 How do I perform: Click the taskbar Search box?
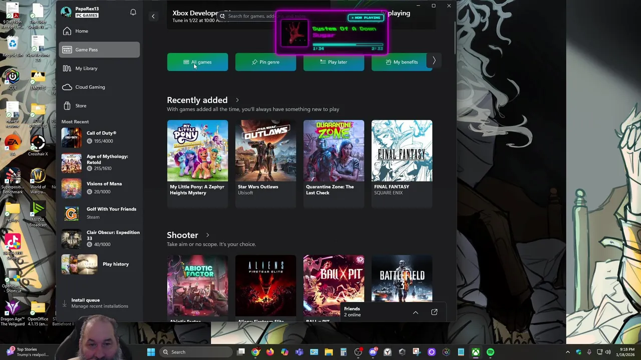tap(195, 352)
